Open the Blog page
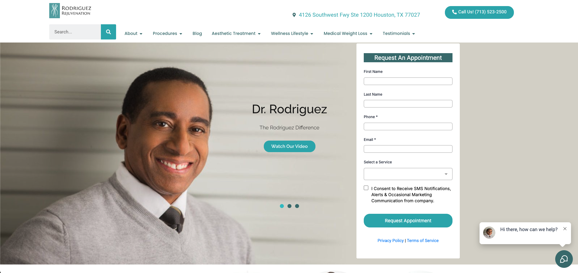This screenshot has height=273, width=578. tap(197, 33)
